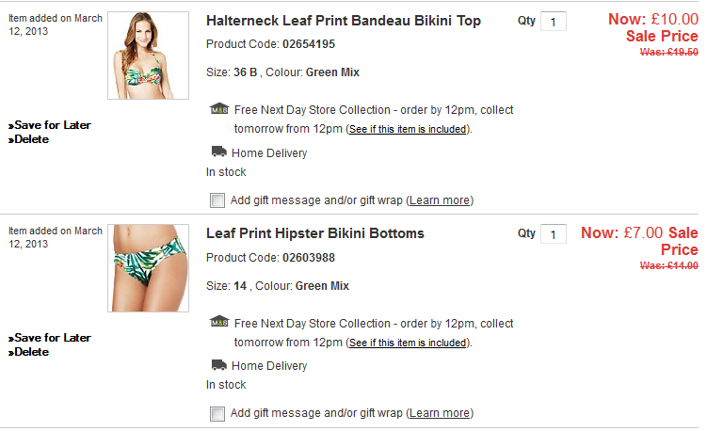Viewport: 707px width, 431px height.
Task: Check if bikini bottoms is included in collection
Action: (407, 343)
